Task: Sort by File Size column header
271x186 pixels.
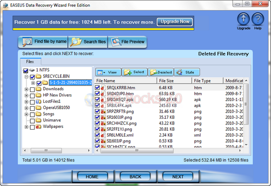Action: [174, 81]
